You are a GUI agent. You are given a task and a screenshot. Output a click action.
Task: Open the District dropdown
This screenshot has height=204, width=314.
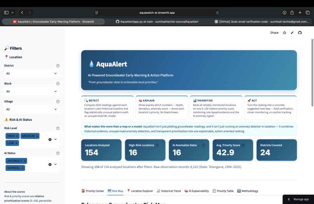(x=32, y=74)
